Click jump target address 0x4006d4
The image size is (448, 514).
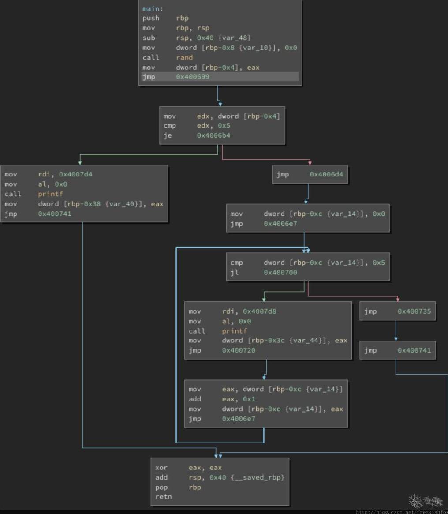(x=326, y=174)
